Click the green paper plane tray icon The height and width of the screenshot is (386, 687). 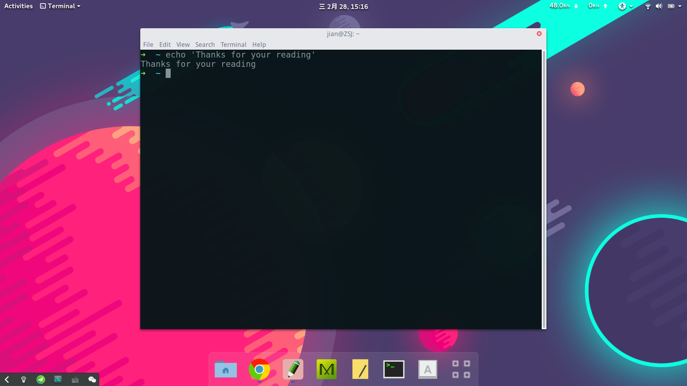[x=41, y=380]
